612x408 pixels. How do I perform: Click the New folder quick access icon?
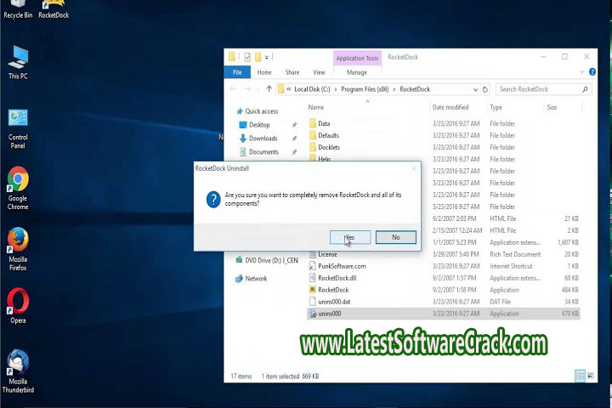click(x=258, y=57)
